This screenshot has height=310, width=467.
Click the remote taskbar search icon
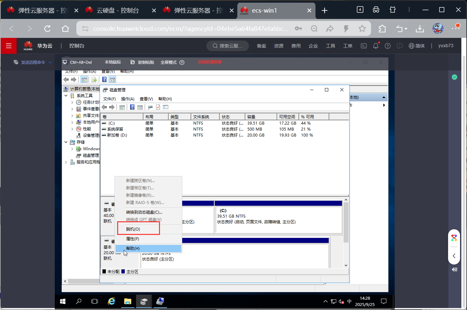coord(79,301)
